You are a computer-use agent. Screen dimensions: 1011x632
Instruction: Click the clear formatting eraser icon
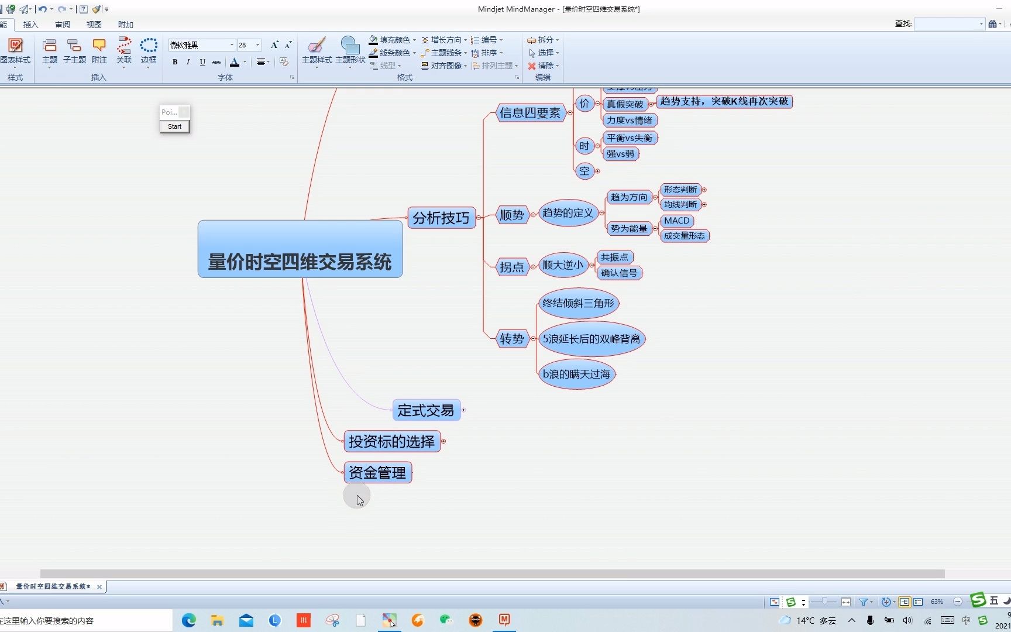[284, 61]
